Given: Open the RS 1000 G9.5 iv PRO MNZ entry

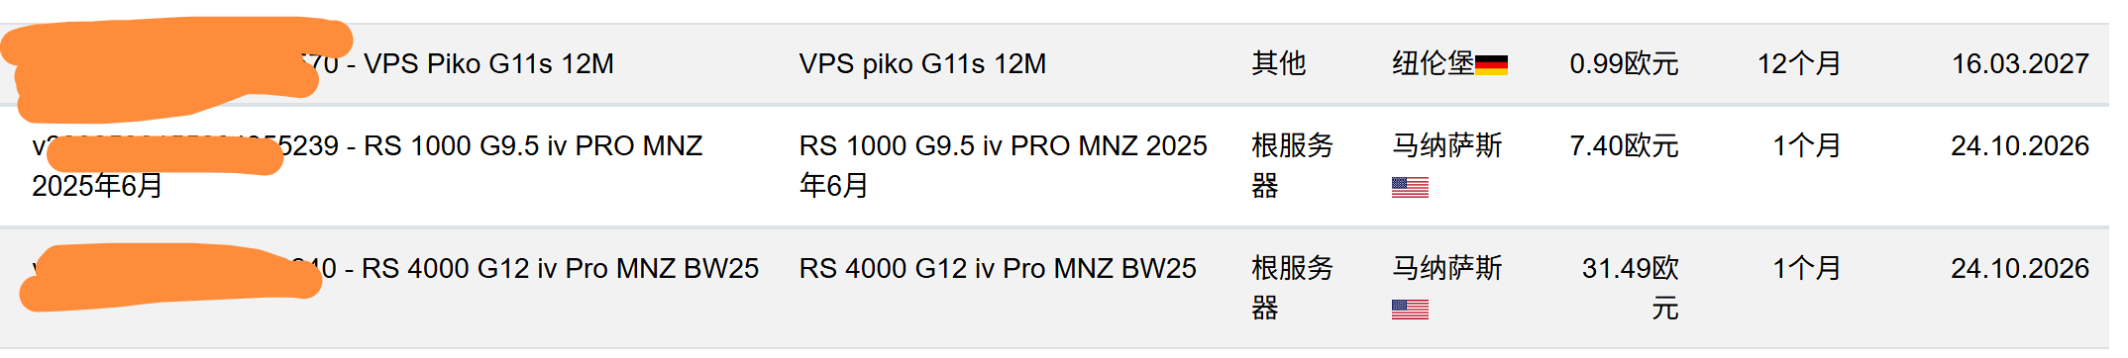Looking at the screenshot, I should 367,165.
